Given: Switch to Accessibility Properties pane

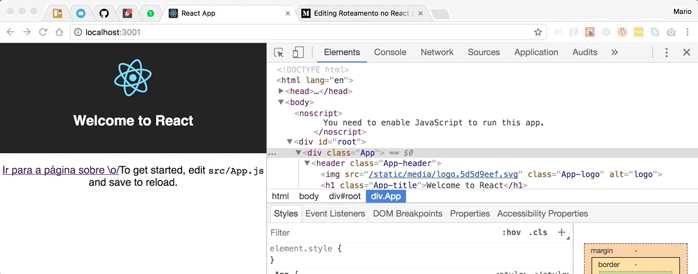Looking at the screenshot, I should (543, 214).
